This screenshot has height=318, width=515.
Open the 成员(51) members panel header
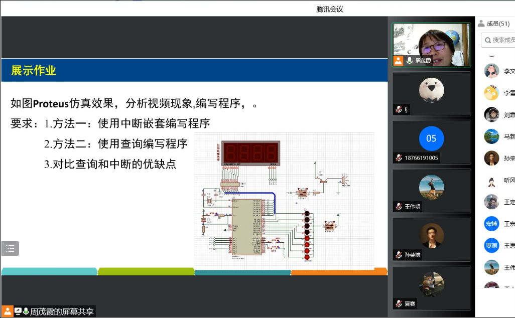497,23
